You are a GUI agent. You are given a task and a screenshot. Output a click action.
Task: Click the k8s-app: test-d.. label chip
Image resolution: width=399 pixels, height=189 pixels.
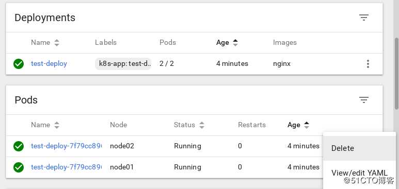pyautogui.click(x=123, y=63)
